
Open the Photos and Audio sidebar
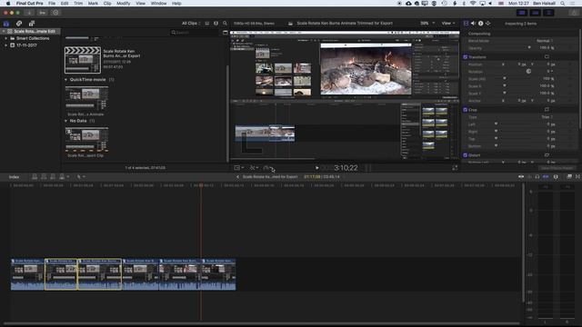[19, 24]
